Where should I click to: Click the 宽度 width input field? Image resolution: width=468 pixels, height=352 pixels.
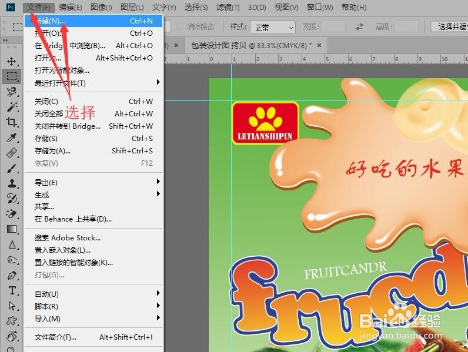coord(333,26)
